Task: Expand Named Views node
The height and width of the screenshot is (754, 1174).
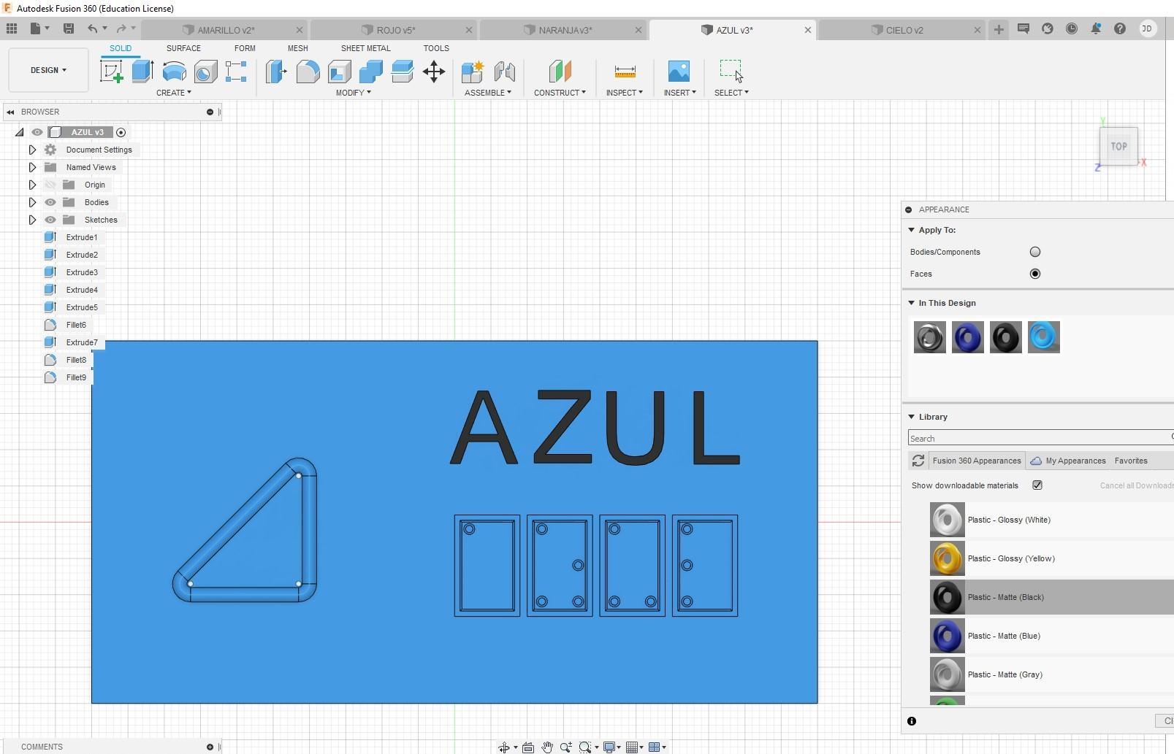Action: point(32,167)
